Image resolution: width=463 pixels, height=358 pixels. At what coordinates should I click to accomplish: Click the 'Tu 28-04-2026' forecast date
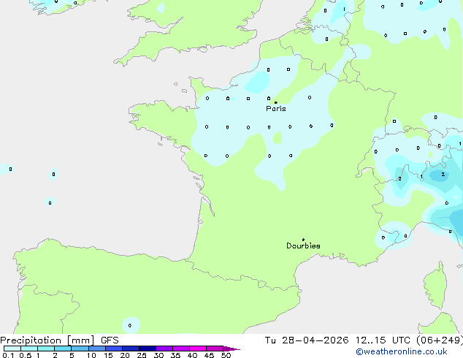coord(307,340)
